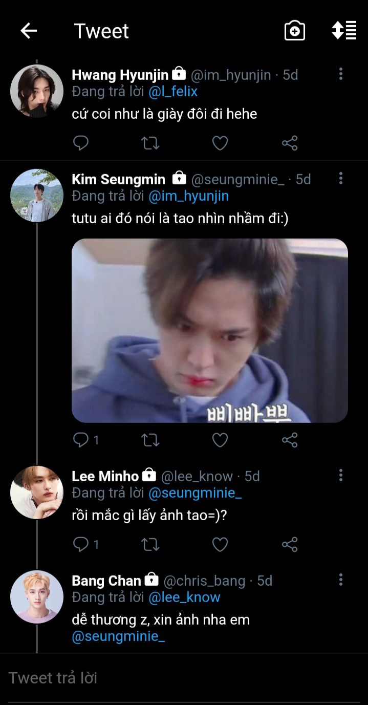
Task: Open the @l_felix mention link
Action: 173,92
